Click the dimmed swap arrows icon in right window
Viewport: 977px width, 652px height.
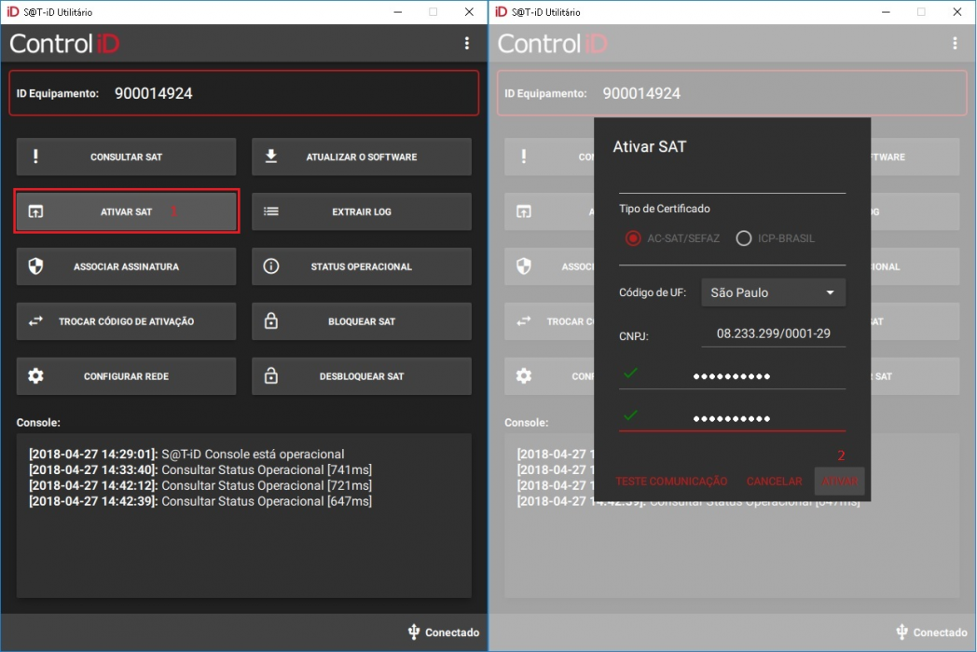(x=523, y=321)
